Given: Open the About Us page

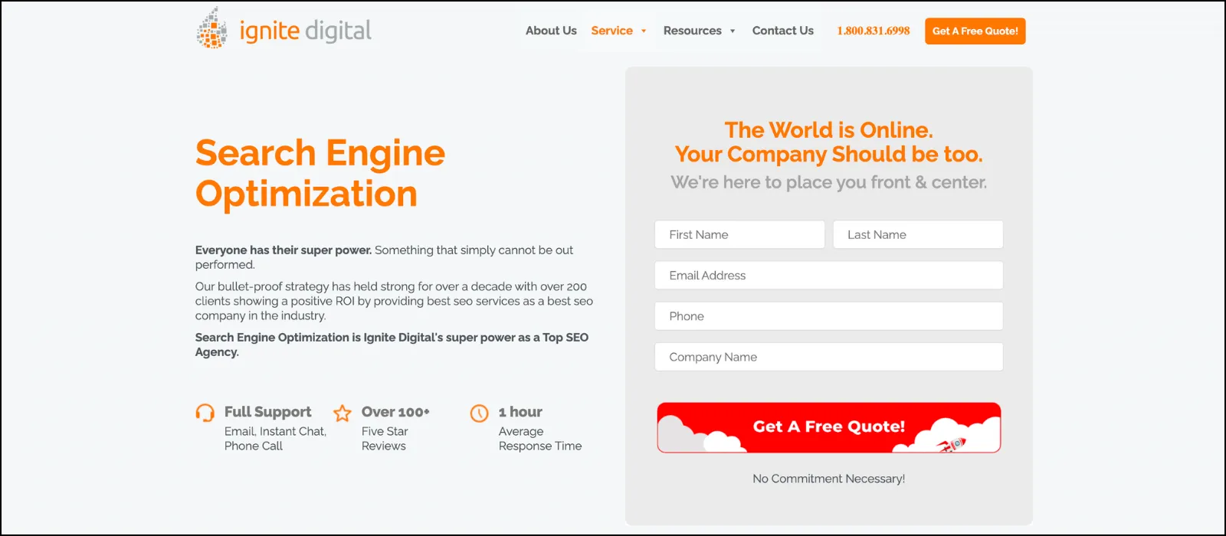Looking at the screenshot, I should [551, 31].
